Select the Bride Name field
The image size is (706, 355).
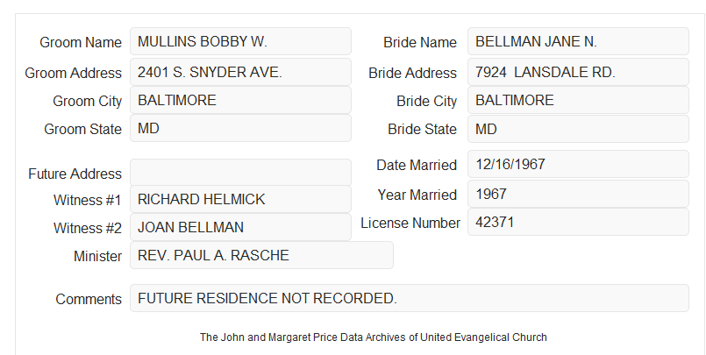click(x=578, y=41)
